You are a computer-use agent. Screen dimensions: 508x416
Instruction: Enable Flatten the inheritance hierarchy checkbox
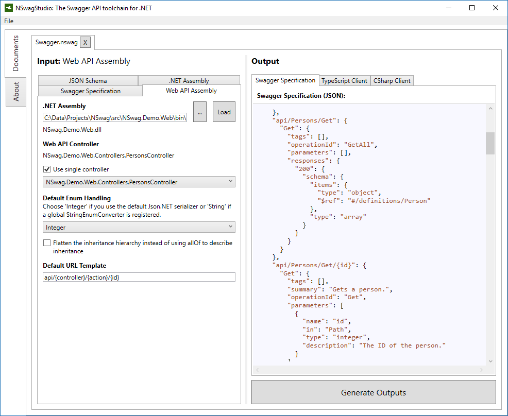pos(47,243)
